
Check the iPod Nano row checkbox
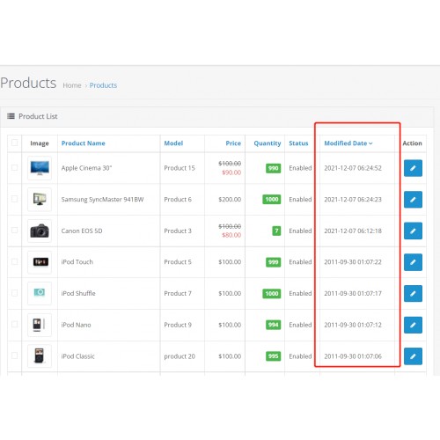click(x=14, y=324)
